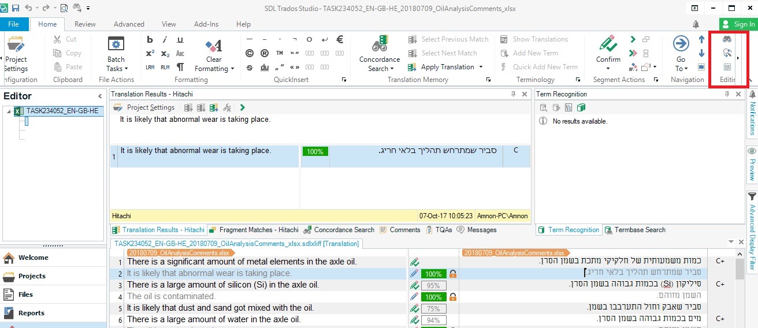This screenshot has height=328, width=758.
Task: Open the File tab
Action: (13, 24)
